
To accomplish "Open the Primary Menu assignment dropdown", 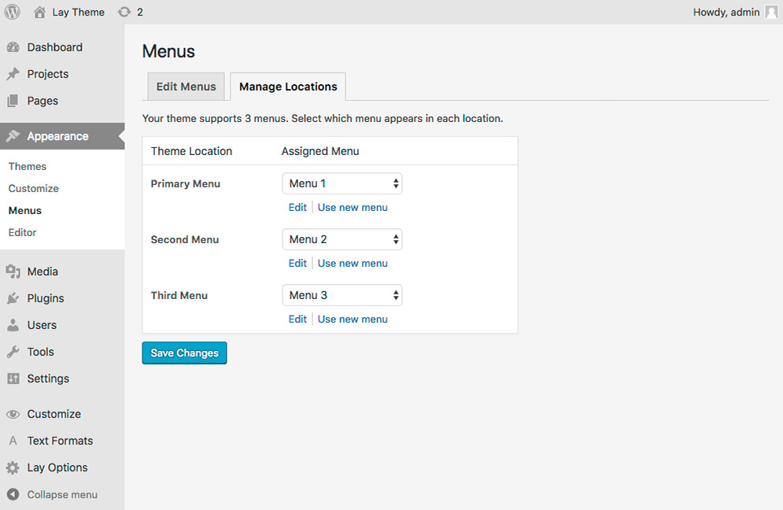I will [342, 183].
